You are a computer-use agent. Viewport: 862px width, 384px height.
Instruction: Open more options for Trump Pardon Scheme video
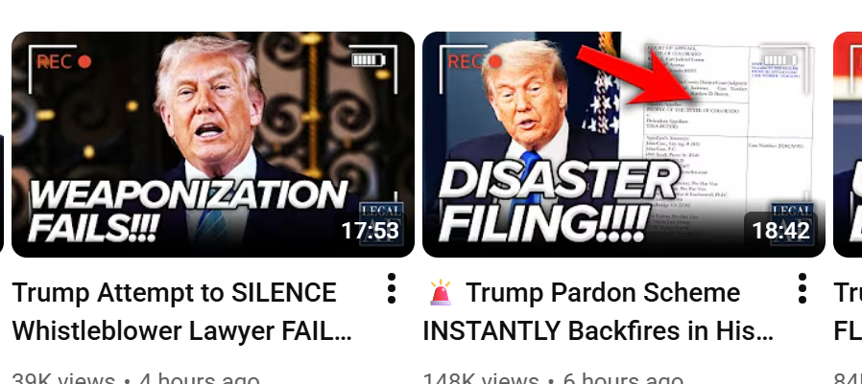(802, 288)
